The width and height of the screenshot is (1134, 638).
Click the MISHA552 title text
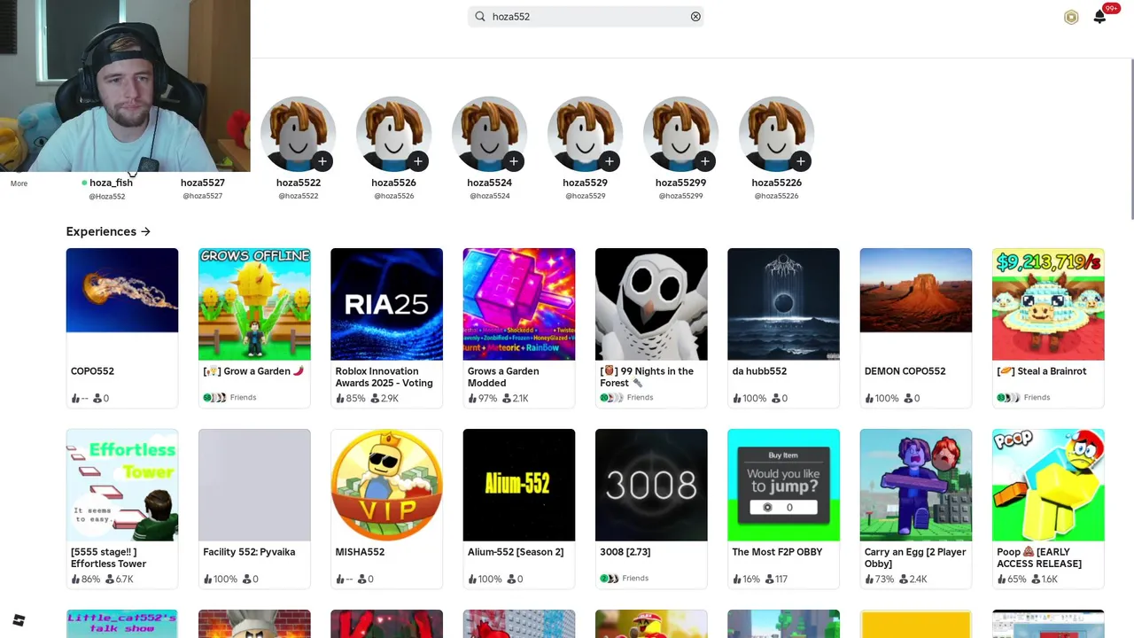point(360,552)
